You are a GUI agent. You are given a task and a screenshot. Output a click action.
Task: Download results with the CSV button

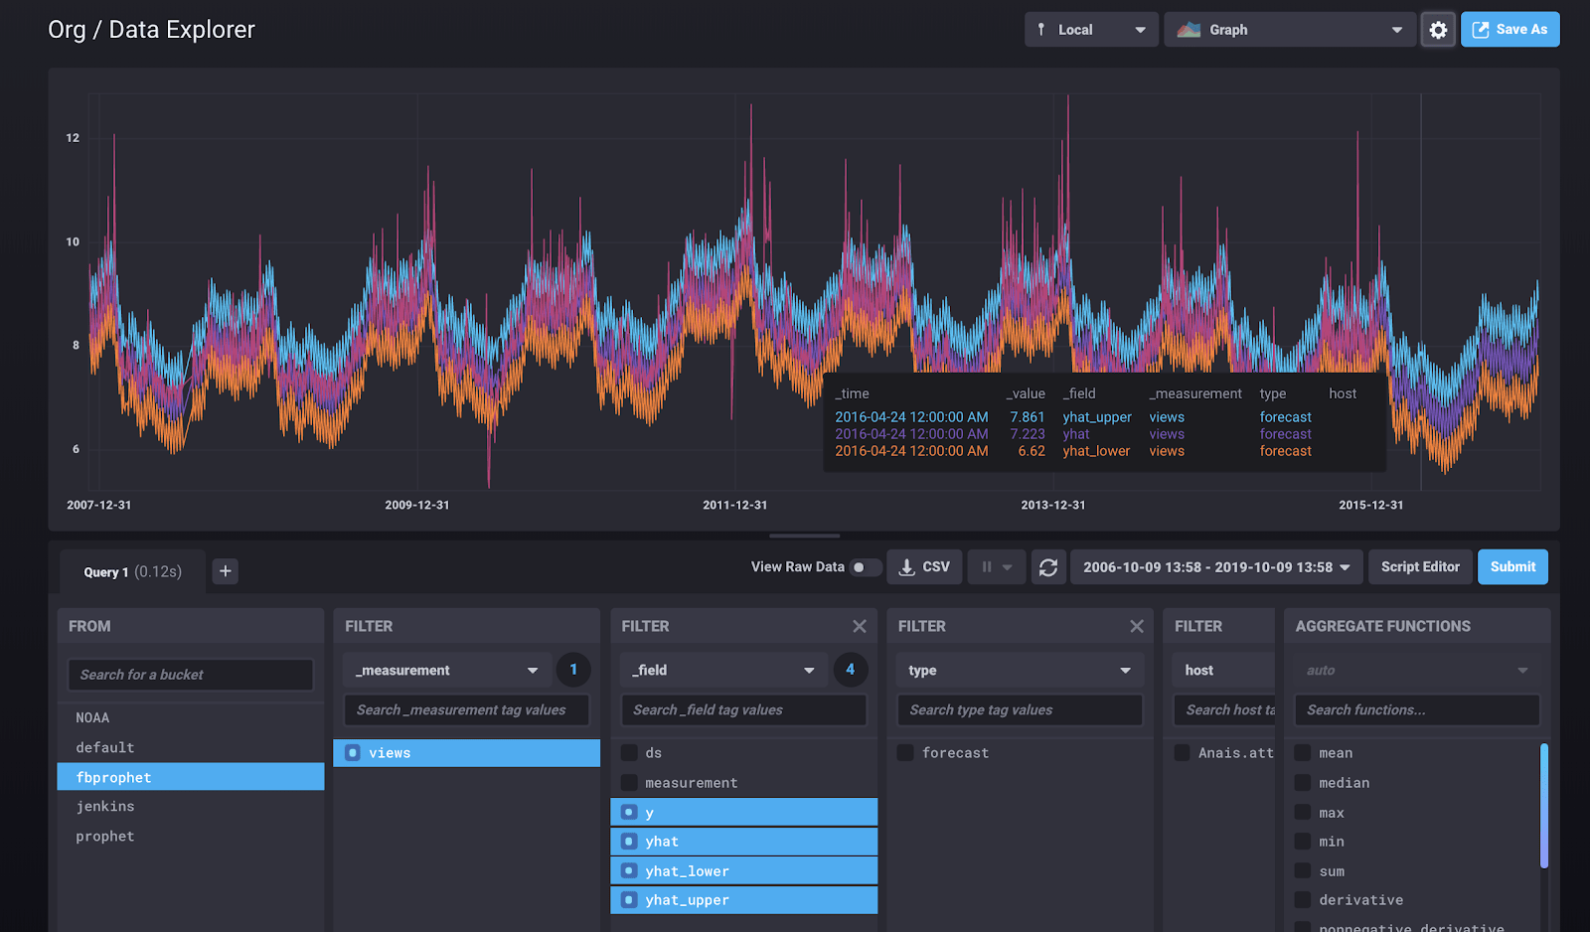pyautogui.click(x=924, y=567)
